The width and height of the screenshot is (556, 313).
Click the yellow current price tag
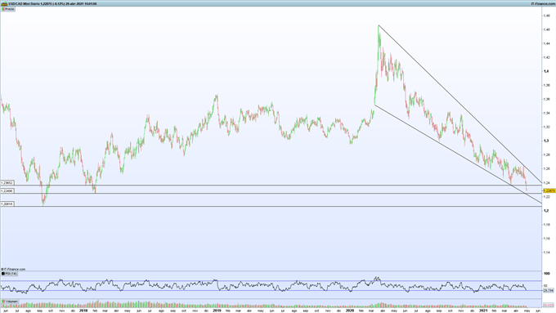click(549, 190)
